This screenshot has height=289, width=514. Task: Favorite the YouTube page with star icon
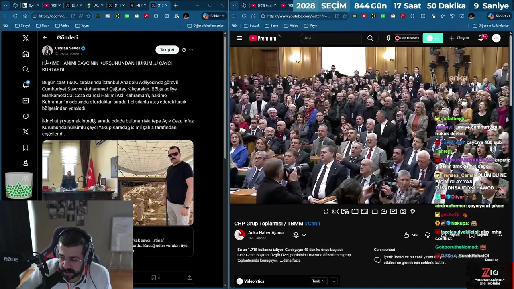coord(345,16)
